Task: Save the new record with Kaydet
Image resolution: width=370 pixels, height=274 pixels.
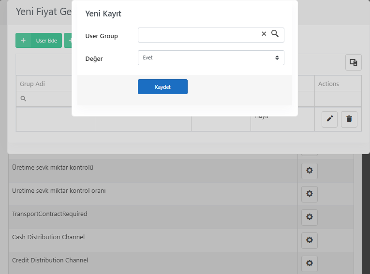Action: pyautogui.click(x=163, y=87)
